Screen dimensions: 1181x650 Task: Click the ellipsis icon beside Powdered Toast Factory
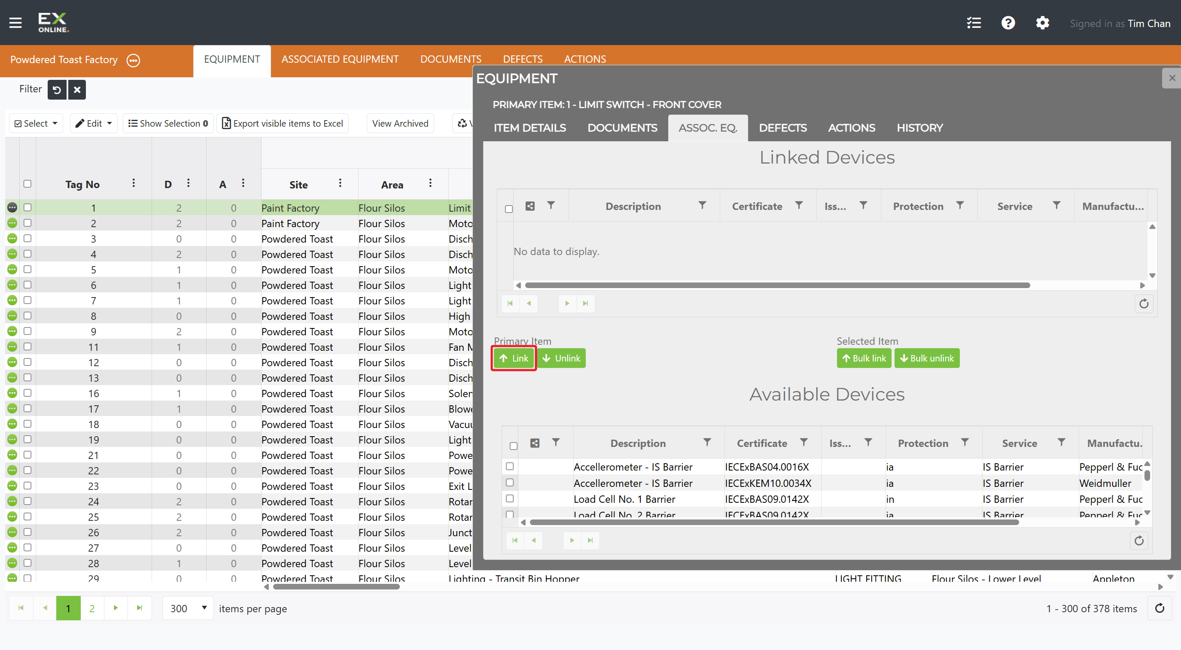coord(133,60)
